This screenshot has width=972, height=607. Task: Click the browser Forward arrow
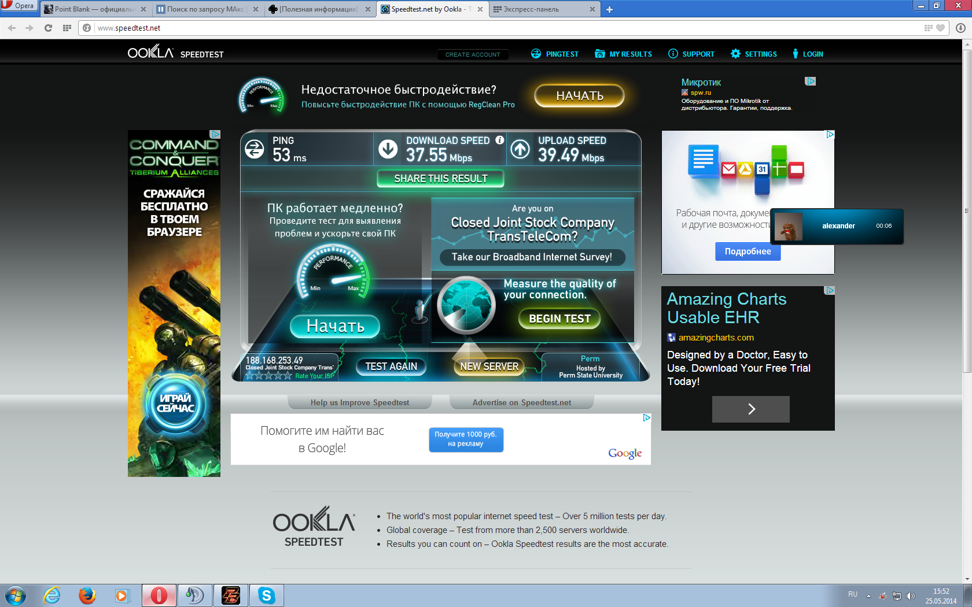tap(30, 28)
